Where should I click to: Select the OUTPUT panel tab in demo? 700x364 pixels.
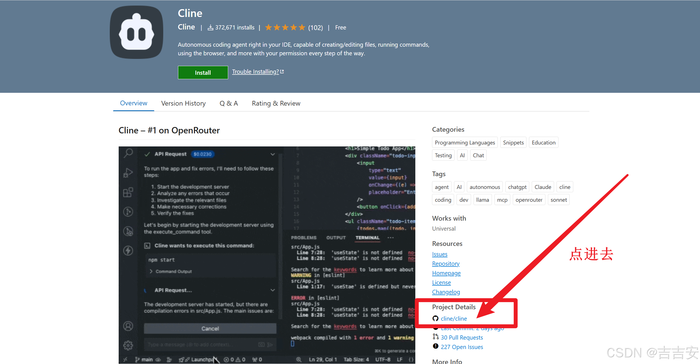pos(336,238)
